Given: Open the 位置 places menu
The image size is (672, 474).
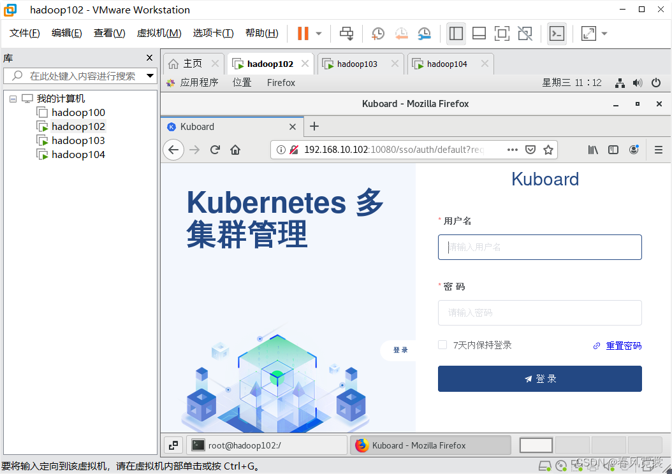Looking at the screenshot, I should click(242, 83).
